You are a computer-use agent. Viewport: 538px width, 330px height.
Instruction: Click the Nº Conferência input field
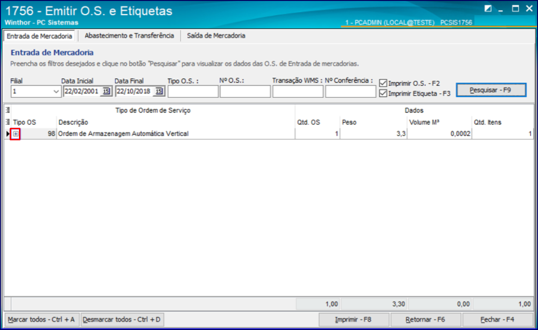[x=350, y=91]
